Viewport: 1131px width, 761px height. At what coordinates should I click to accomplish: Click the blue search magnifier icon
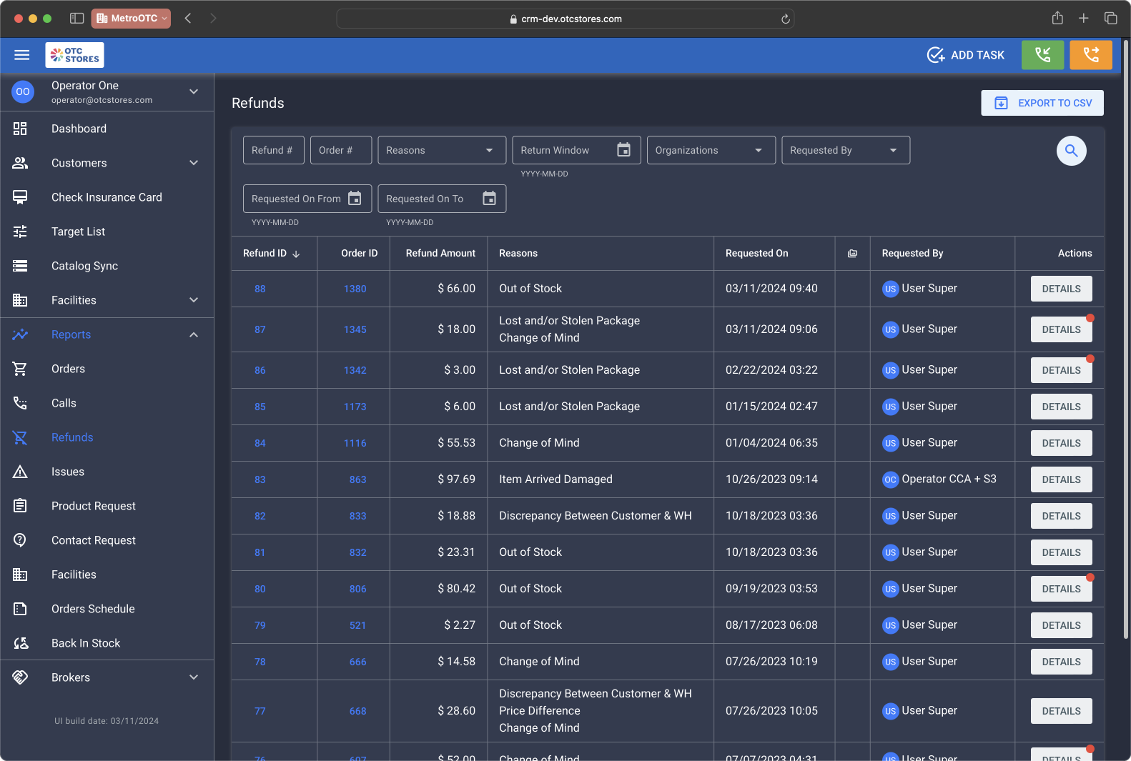[1071, 151]
